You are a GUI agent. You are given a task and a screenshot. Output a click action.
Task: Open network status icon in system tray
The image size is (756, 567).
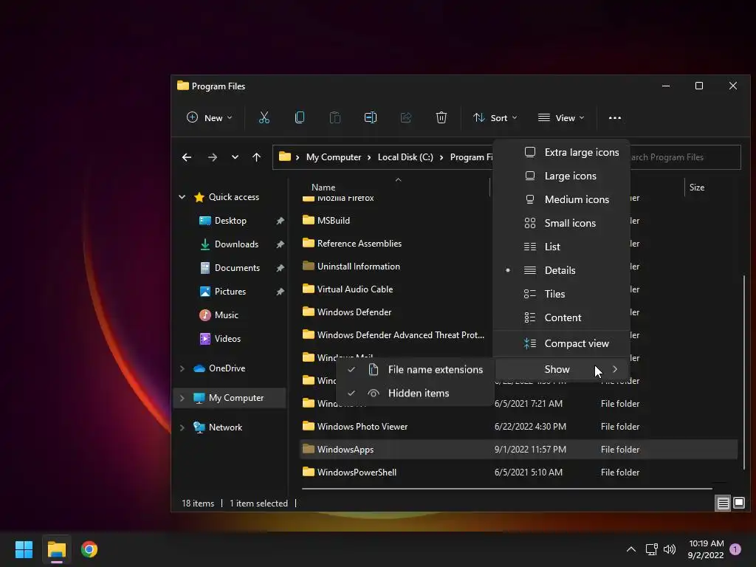651,549
